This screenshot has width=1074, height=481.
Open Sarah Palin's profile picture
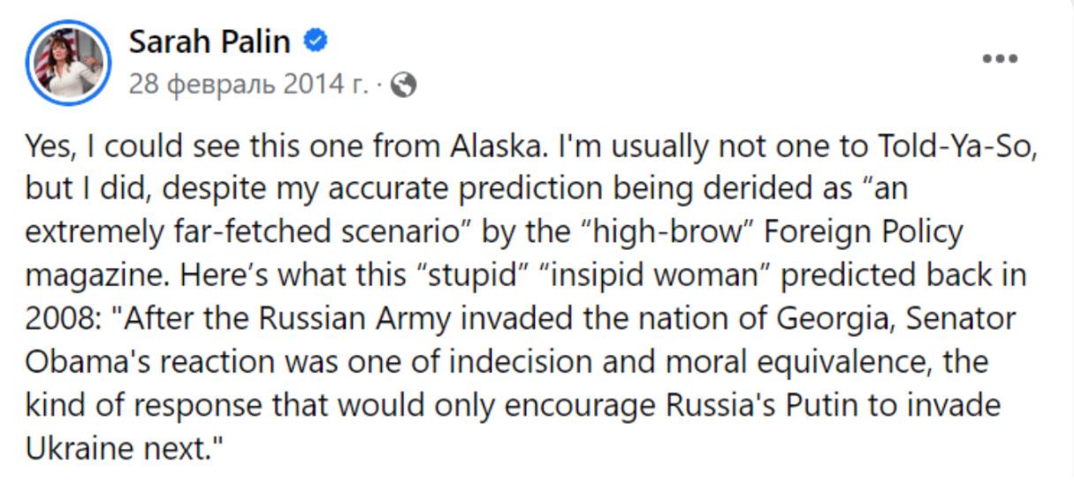click(68, 63)
